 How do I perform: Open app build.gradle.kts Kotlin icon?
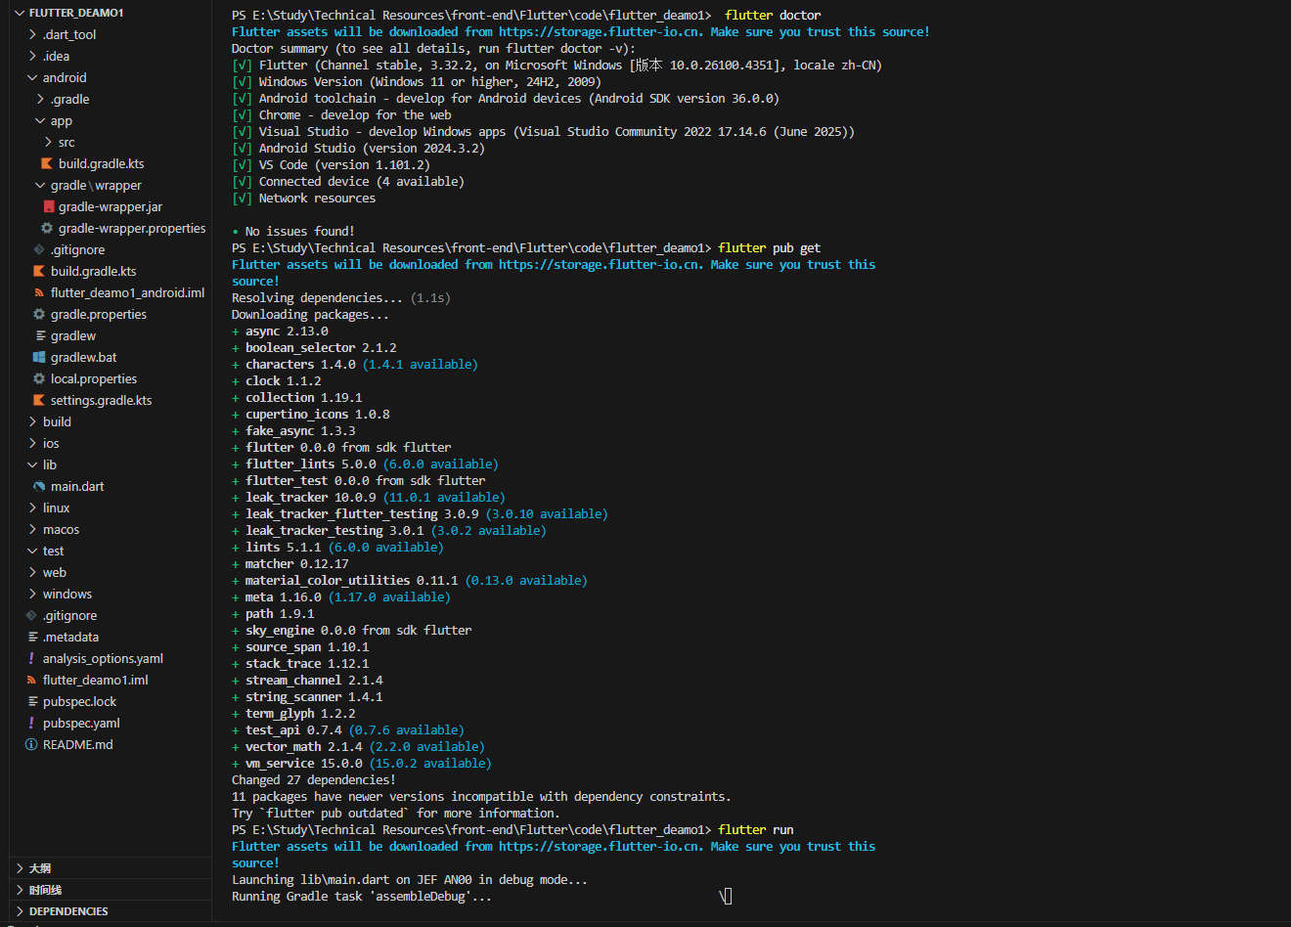pyautogui.click(x=47, y=163)
